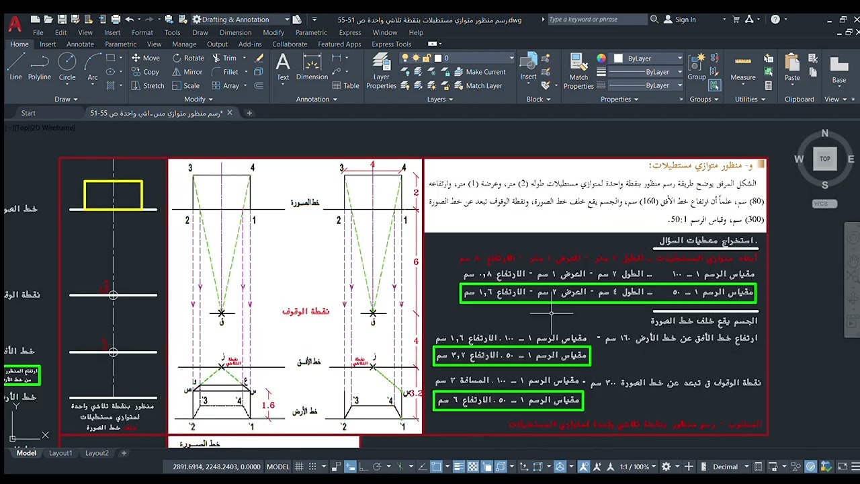The height and width of the screenshot is (484, 860).
Task: Click the Mirror tool
Action: (187, 72)
